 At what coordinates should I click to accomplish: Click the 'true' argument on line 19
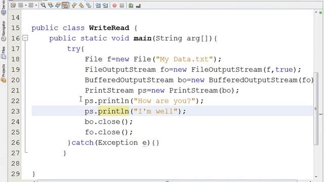coord(284,70)
